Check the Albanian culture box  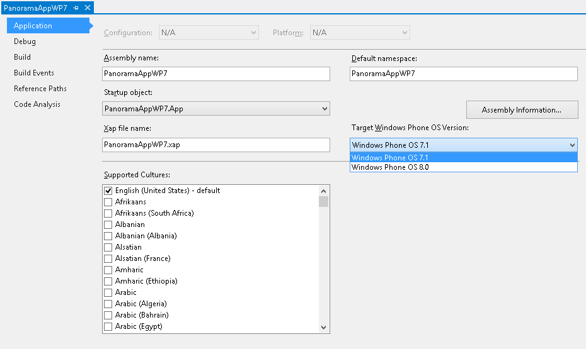pyautogui.click(x=108, y=224)
